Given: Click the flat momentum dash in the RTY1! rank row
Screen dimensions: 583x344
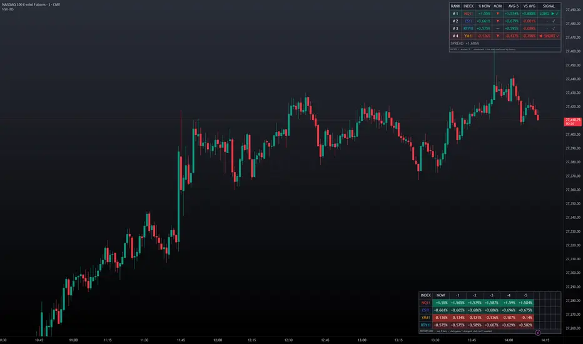Looking at the screenshot, I should point(498,29).
